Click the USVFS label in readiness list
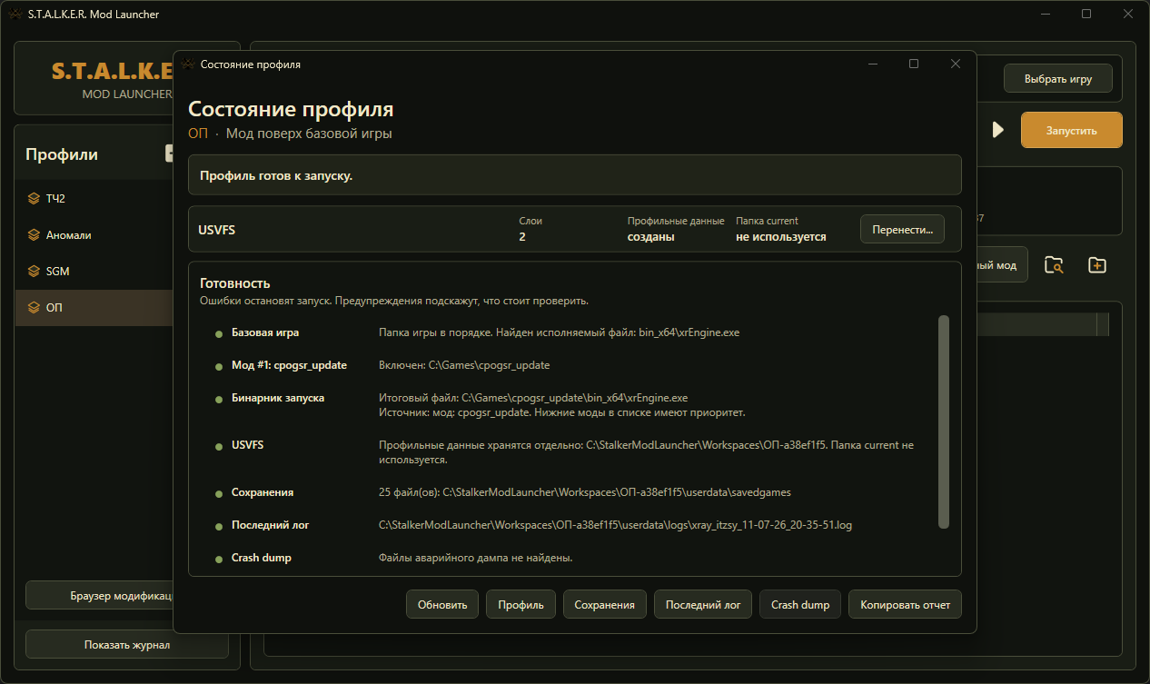This screenshot has height=684, width=1150. tap(248, 445)
